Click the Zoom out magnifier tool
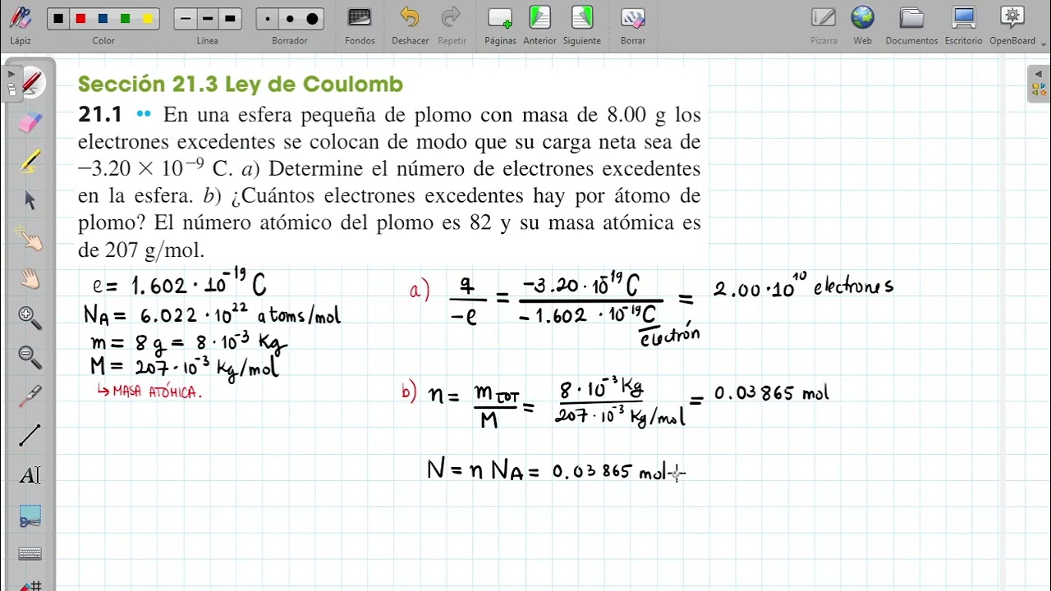The image size is (1051, 591). (30, 356)
